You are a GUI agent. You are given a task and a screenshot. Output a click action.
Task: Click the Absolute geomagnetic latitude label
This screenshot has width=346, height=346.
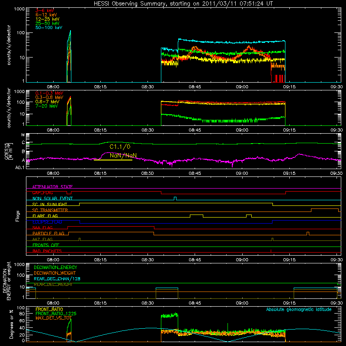(299, 309)
